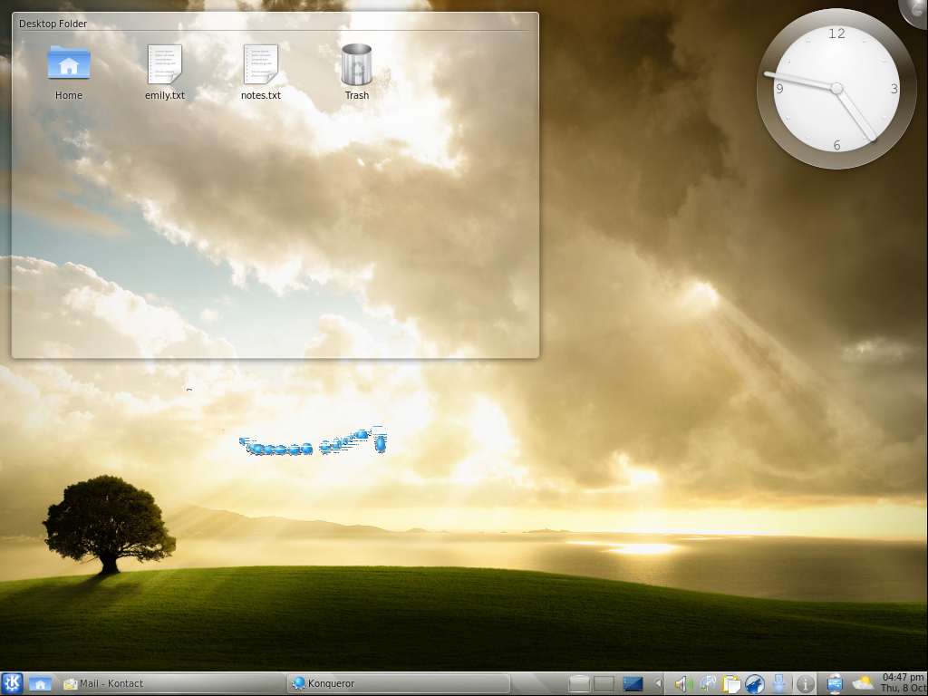The width and height of the screenshot is (928, 696).
Task: Click the volume speaker icon in the tray
Action: click(682, 683)
